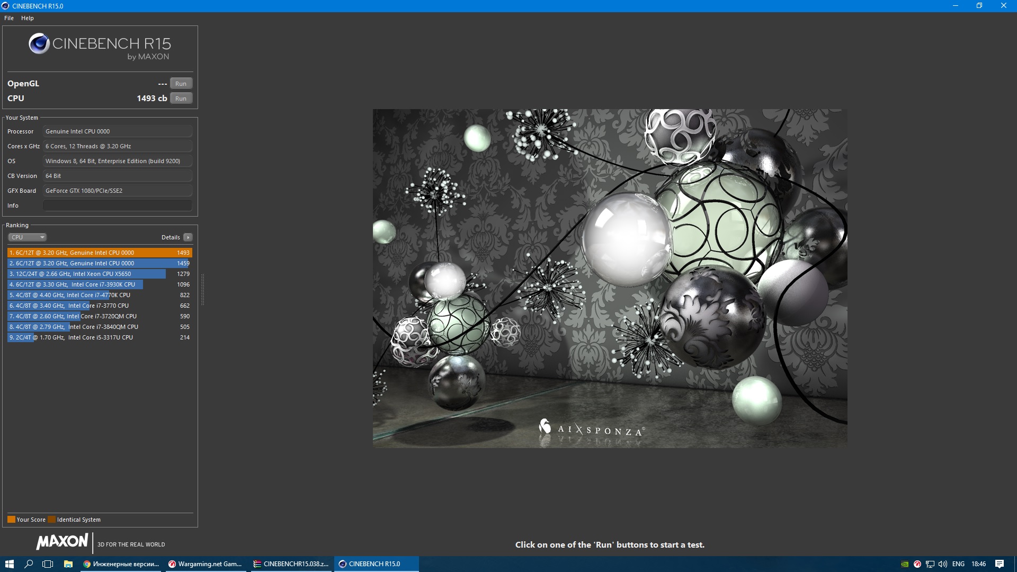Click the orange Your Score swatch
The width and height of the screenshot is (1017, 572).
(x=11, y=520)
